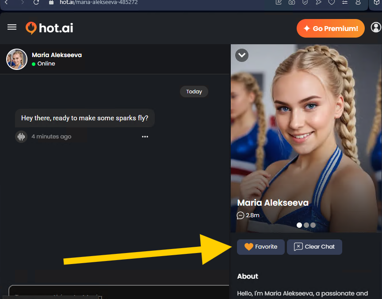
Task: Click the heart icon inside Favorite button
Action: tap(249, 247)
